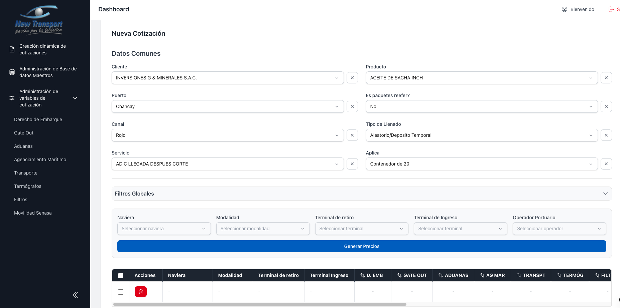Clear the Producto selection with X icon
Screen dimensions: 620x308
[x=606, y=78]
